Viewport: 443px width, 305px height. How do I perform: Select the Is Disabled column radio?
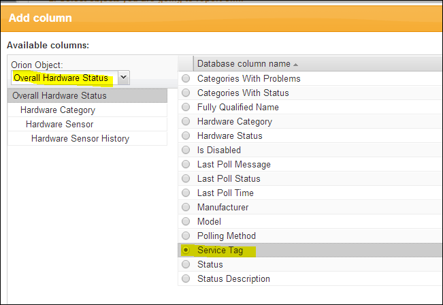tap(186, 150)
